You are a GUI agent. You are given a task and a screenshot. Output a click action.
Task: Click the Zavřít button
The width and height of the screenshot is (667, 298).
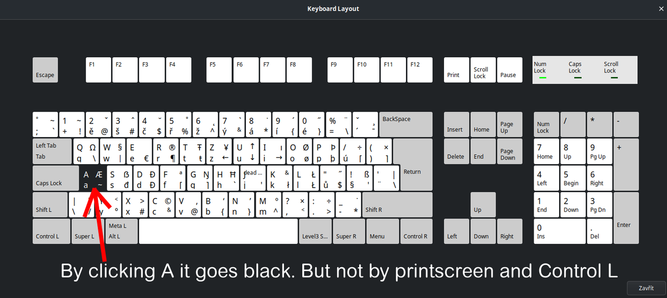(646, 288)
